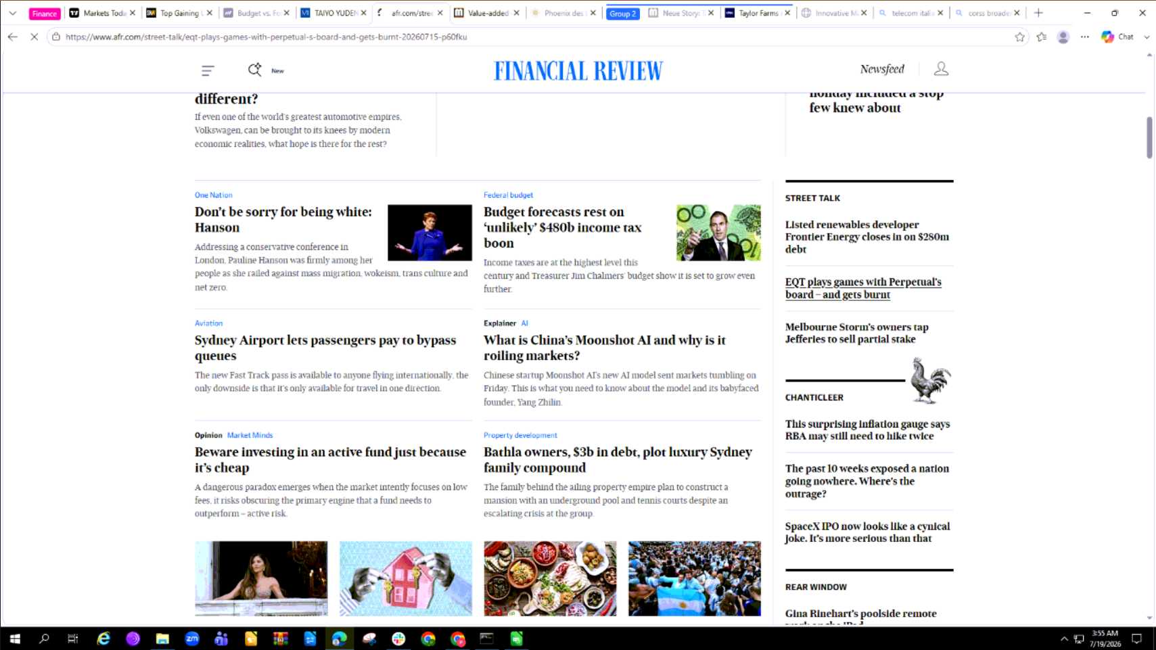Open Melbourne Storm owners Jefferies story
This screenshot has height=650, width=1156.
(857, 333)
